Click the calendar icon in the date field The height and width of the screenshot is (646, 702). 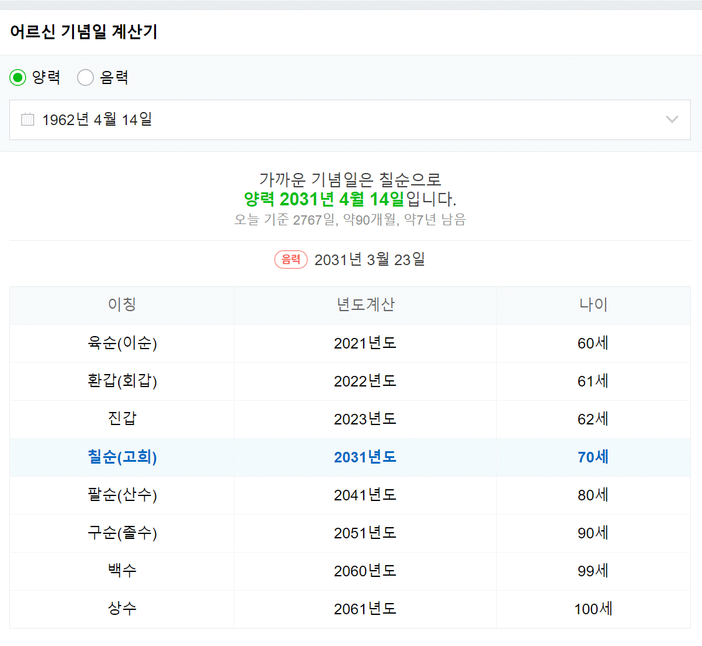tap(27, 119)
